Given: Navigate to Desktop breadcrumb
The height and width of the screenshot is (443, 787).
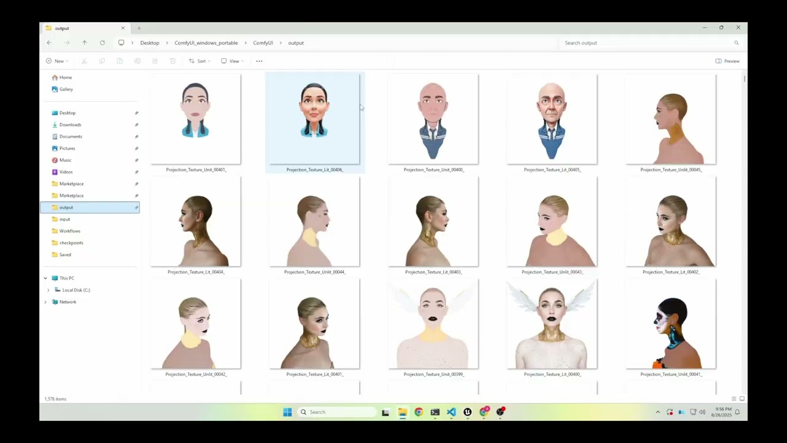Looking at the screenshot, I should 149,43.
